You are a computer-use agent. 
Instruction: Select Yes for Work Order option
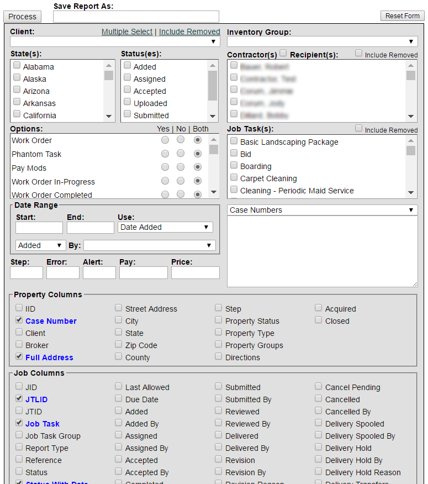click(x=165, y=140)
